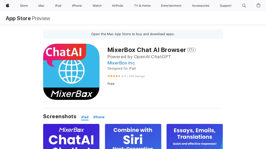The width and height of the screenshot is (266, 149).
Task: Switch to the iPhone screenshots tab
Action: tap(98, 117)
